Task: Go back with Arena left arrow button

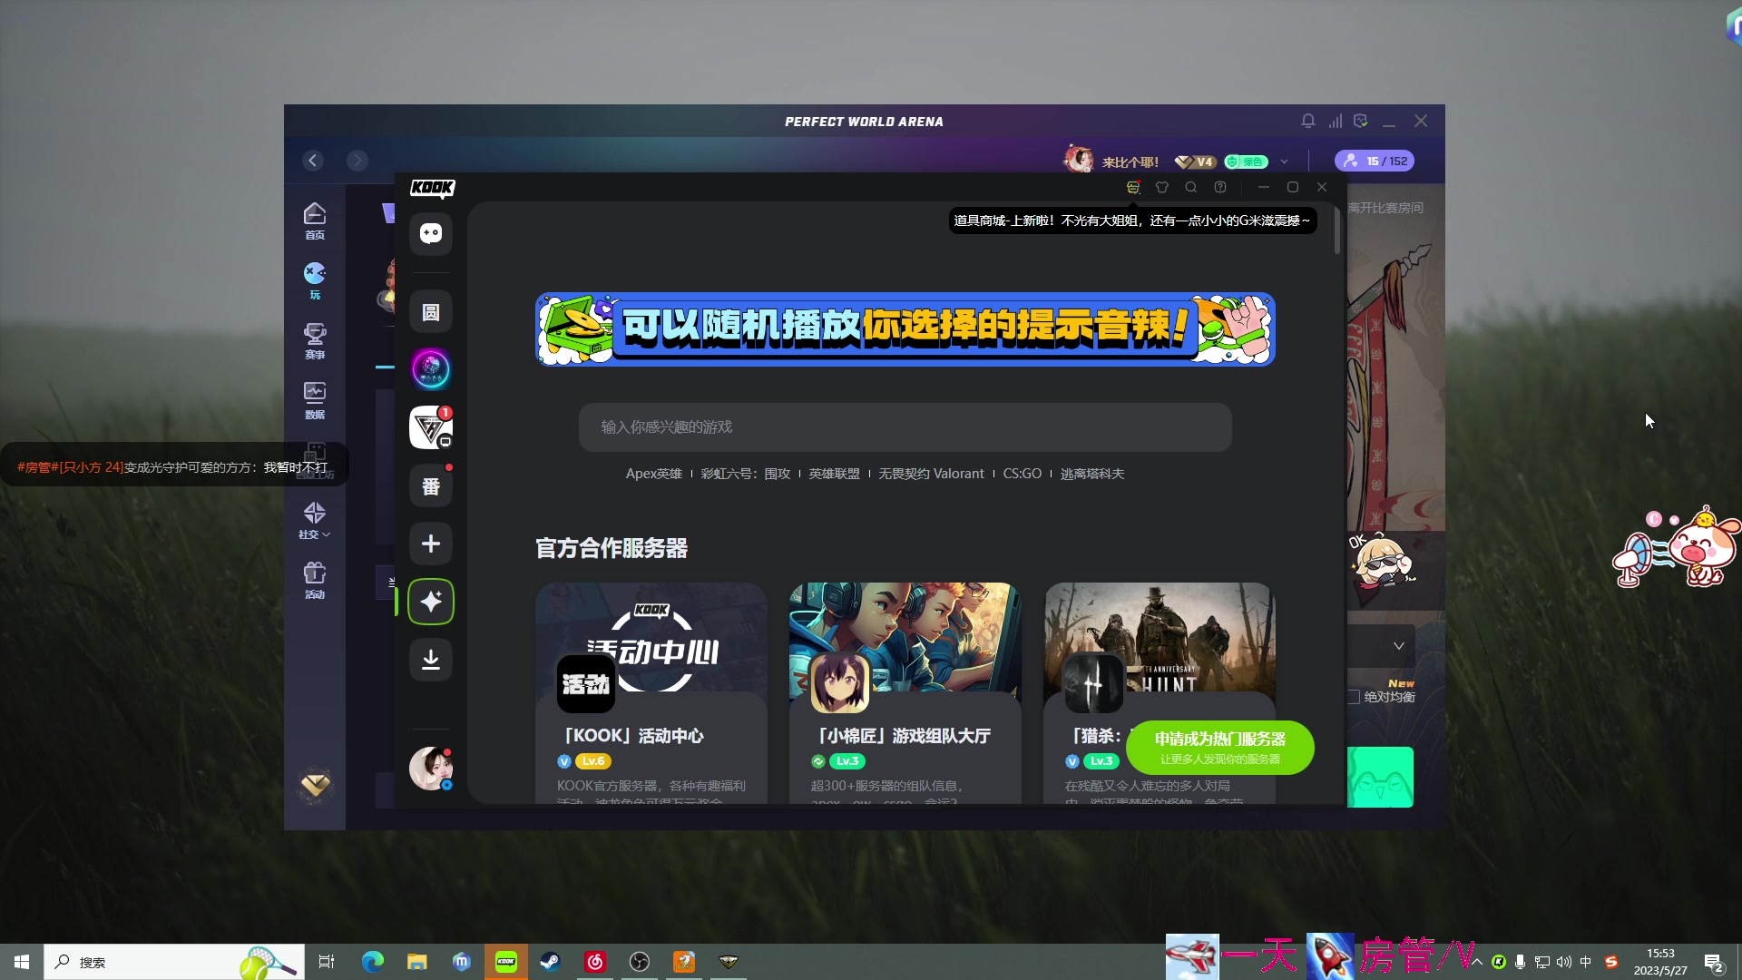Action: [313, 161]
